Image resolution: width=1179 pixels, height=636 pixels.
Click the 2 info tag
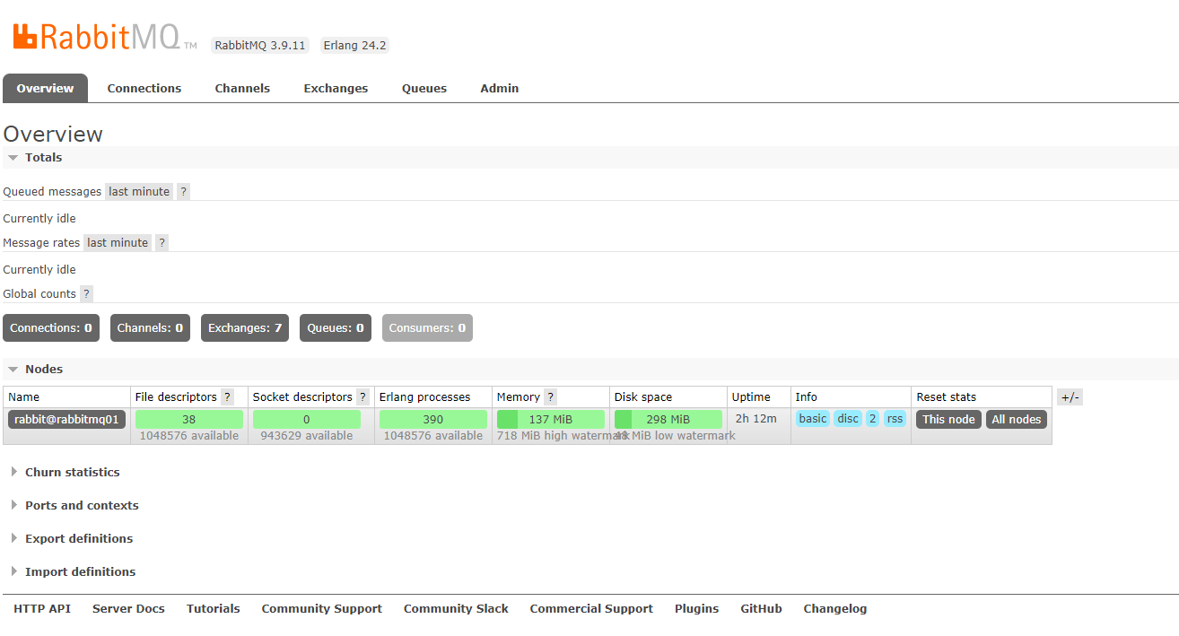pyautogui.click(x=872, y=419)
